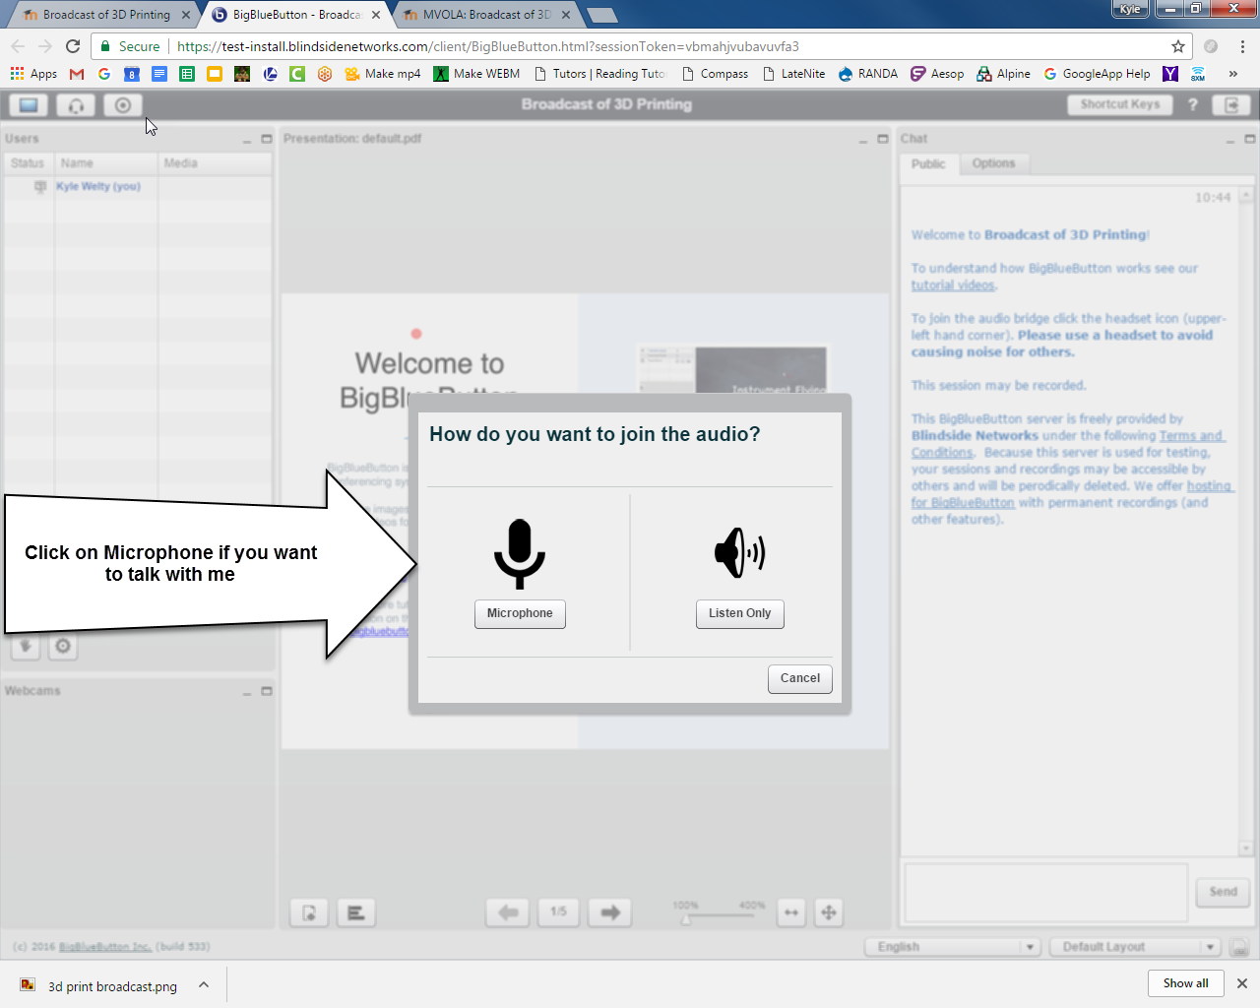This screenshot has height=1008, width=1260.
Task: Click the fit to width icon
Action: point(791,913)
